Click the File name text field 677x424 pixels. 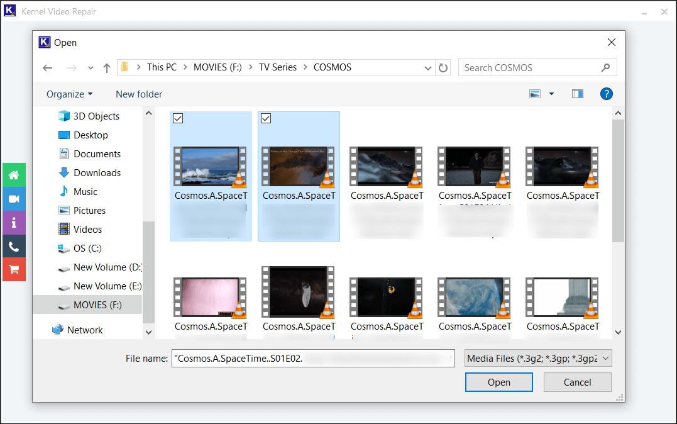(313, 359)
